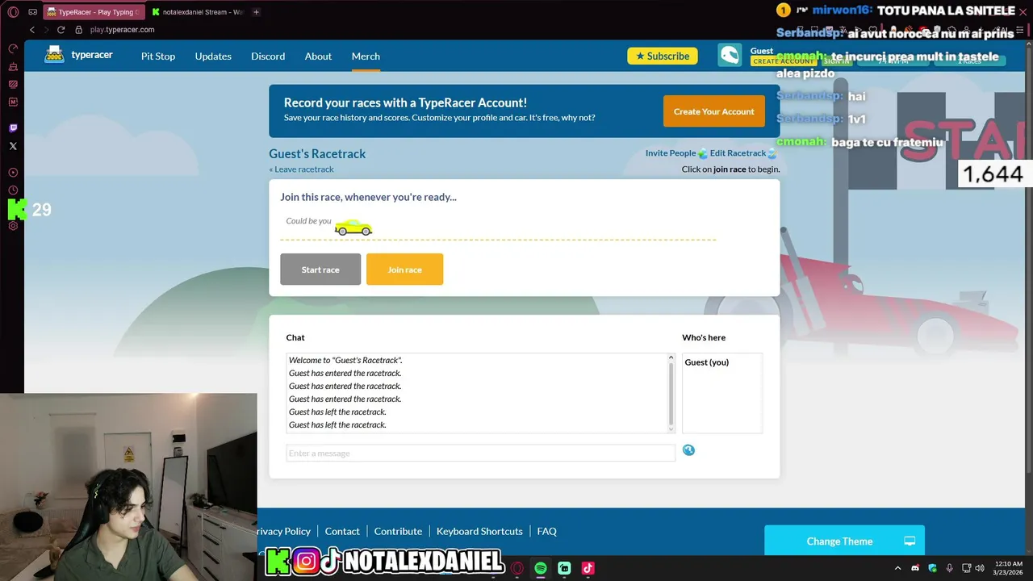Click the 'Welcome to Guest's Racetrack' chat line
This screenshot has width=1033, height=581.
coord(345,360)
